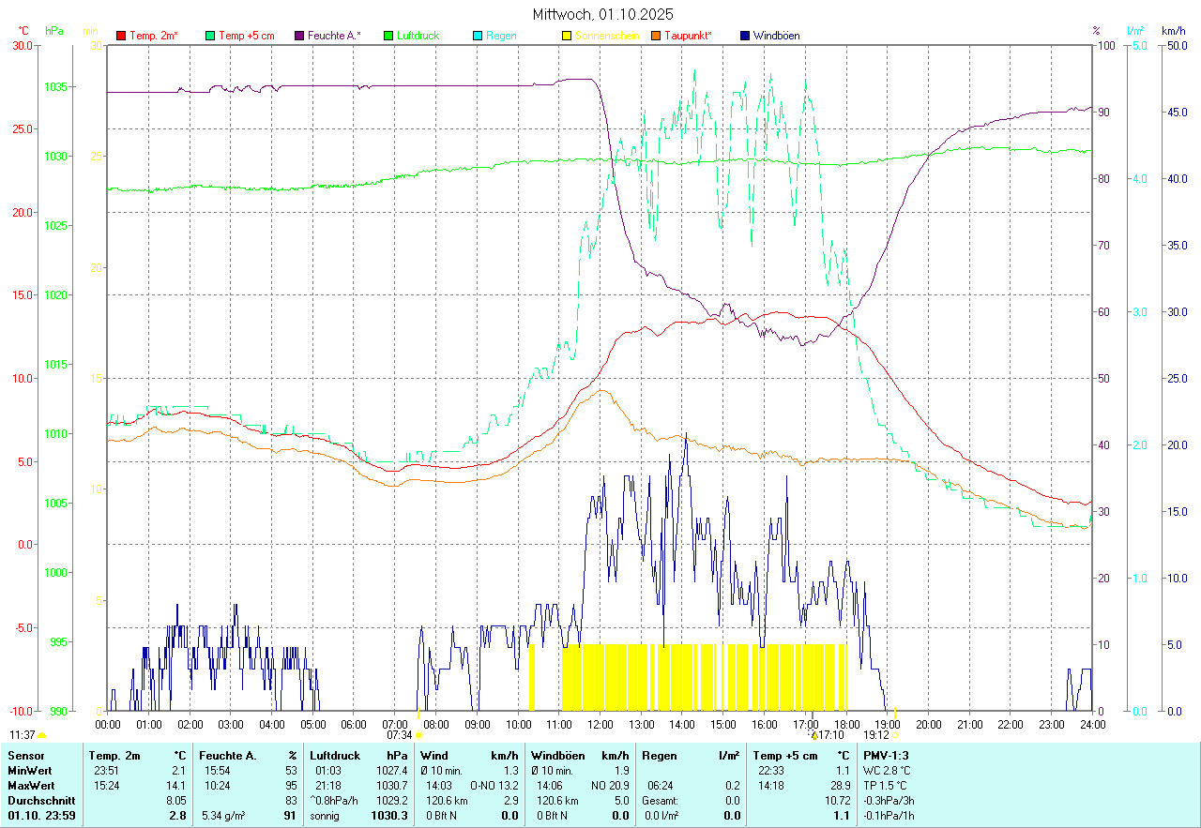Click the sunrise icon next to 07:34
Image resolution: width=1201 pixels, height=828 pixels.
point(418,736)
